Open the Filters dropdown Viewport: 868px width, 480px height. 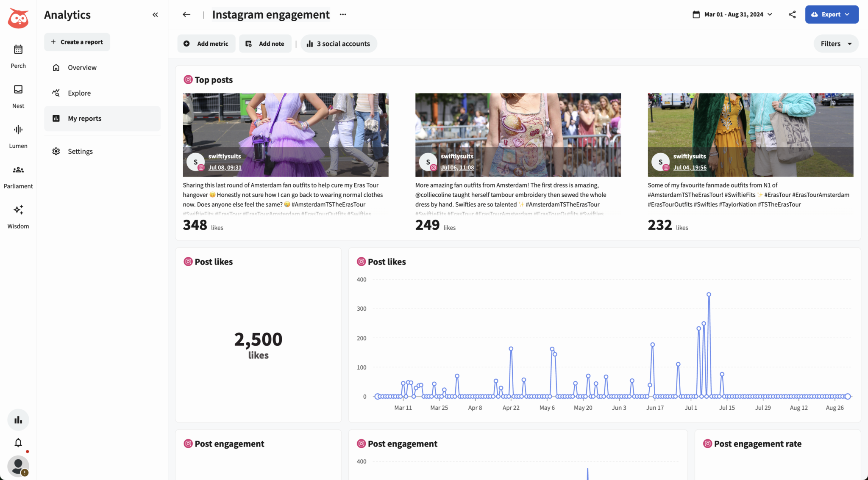(836, 44)
